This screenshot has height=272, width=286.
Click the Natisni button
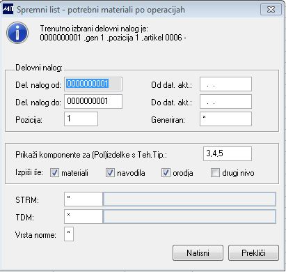tap(198, 252)
